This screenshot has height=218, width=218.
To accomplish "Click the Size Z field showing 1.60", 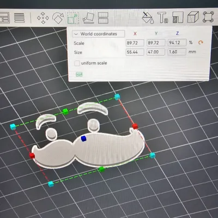I will pos(177,52).
